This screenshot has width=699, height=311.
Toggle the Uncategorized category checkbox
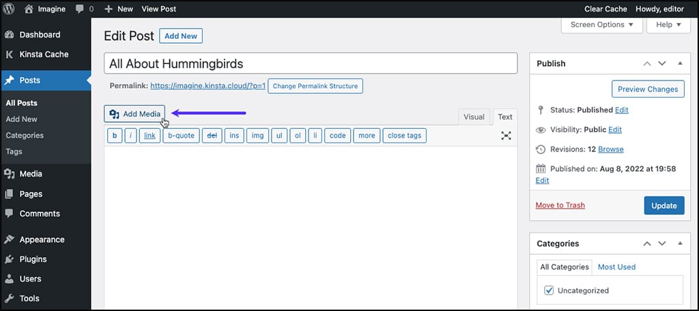pyautogui.click(x=550, y=291)
